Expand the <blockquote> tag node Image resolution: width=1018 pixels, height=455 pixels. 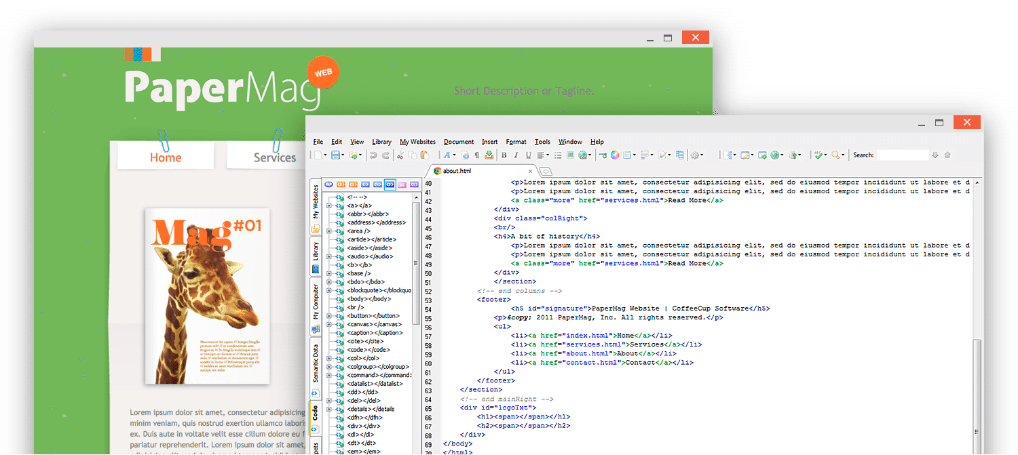point(329,290)
